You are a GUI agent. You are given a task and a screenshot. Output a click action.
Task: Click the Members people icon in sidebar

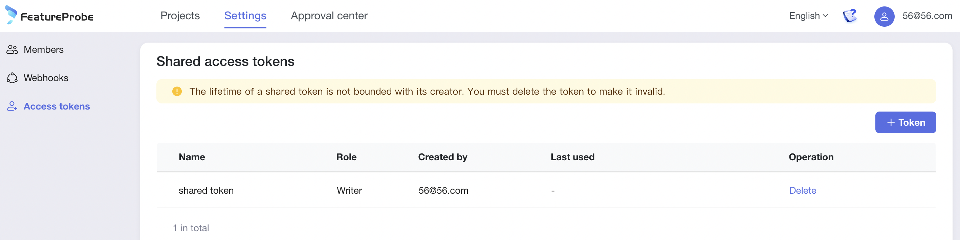click(12, 49)
